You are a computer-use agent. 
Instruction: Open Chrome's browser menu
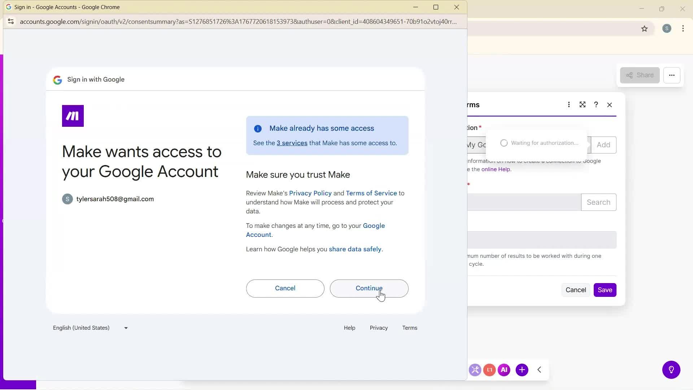(x=683, y=29)
